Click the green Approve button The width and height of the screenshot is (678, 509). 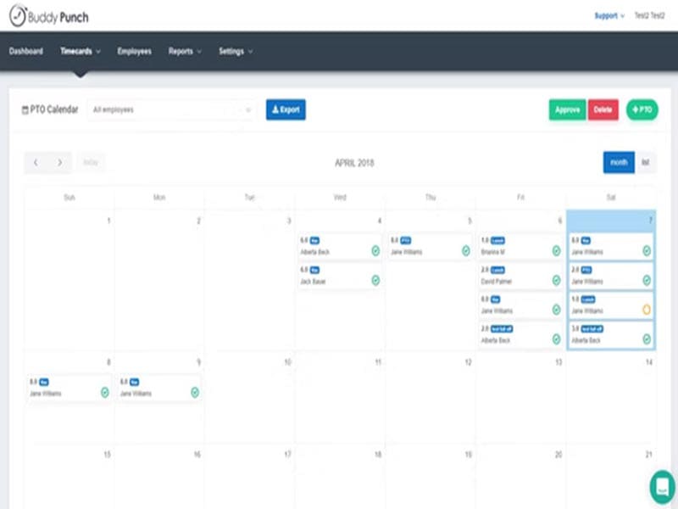[x=567, y=109]
